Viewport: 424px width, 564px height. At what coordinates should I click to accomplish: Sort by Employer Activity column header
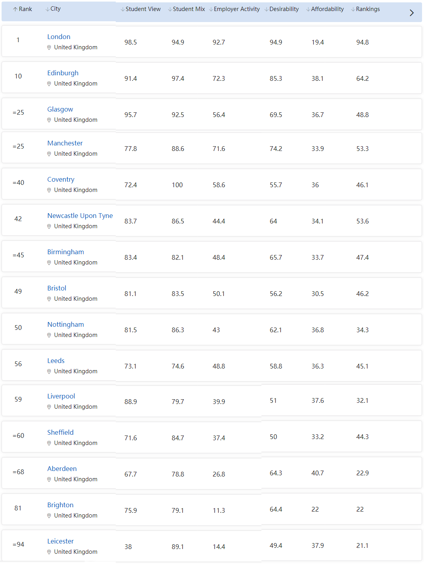tap(237, 9)
